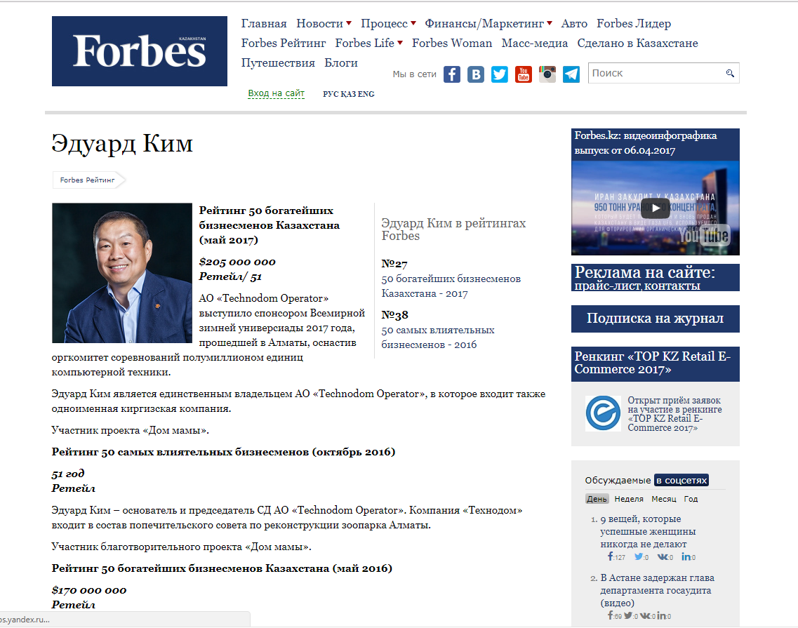Open the Forbes Facebook page icon
Image resolution: width=798 pixels, height=628 pixels.
pos(452,74)
